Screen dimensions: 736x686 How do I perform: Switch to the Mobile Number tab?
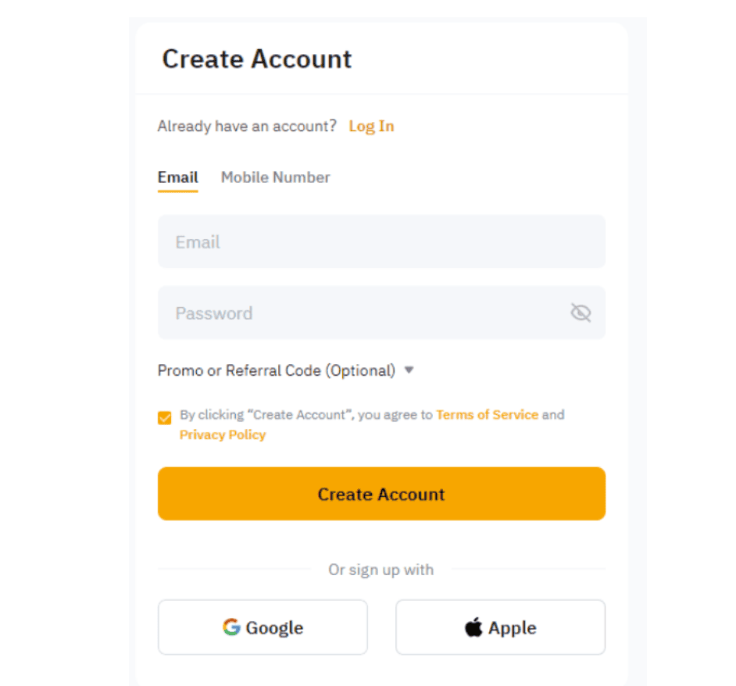click(x=275, y=177)
